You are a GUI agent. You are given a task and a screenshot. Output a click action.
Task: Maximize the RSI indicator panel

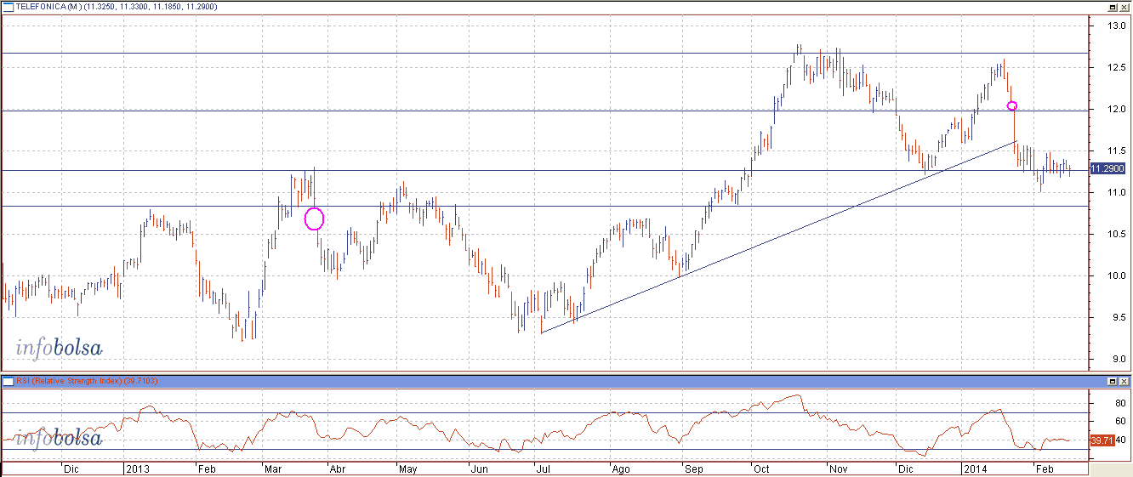point(1112,381)
